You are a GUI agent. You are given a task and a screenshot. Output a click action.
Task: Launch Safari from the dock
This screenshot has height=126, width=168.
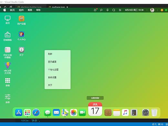36,112
